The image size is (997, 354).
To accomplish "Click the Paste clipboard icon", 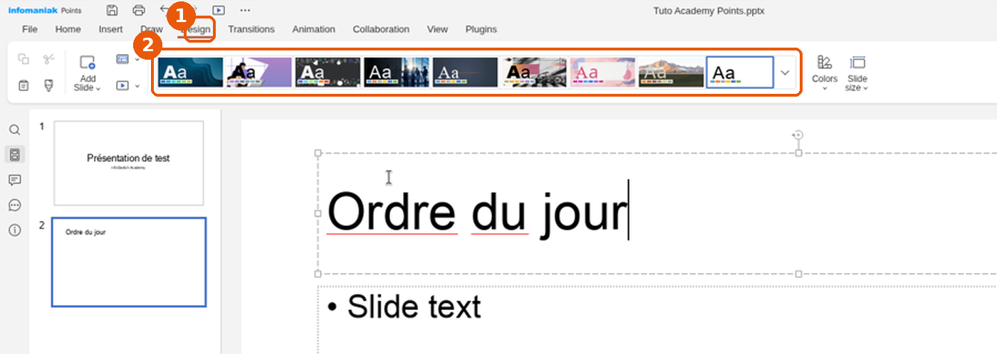I will (24, 85).
